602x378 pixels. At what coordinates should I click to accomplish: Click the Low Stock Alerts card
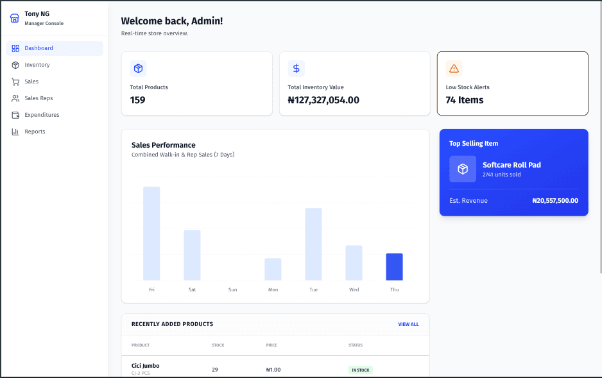pyautogui.click(x=512, y=83)
